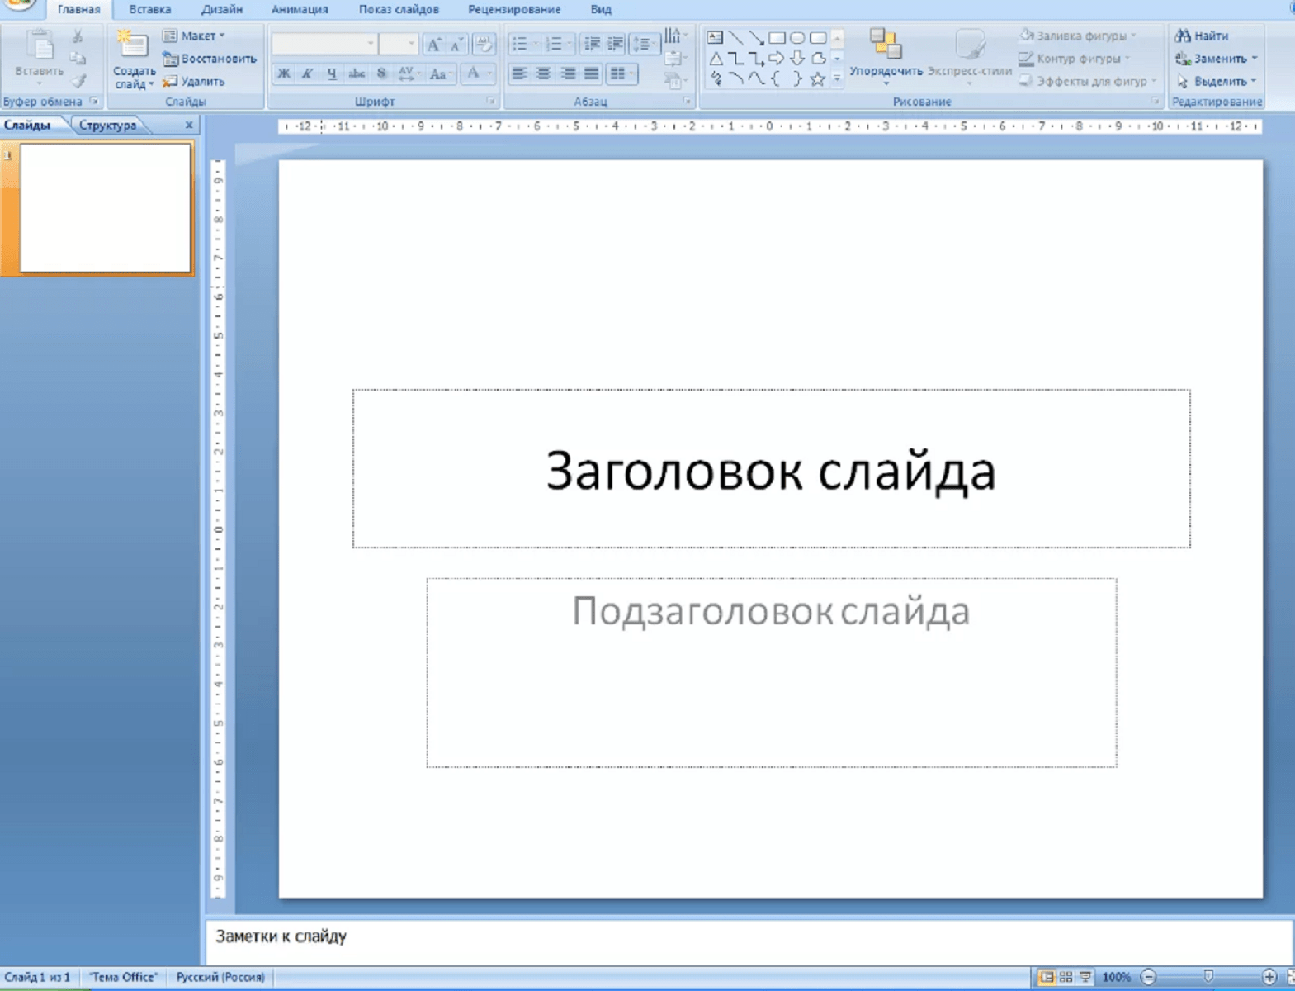Toggle italic К formatting
Image resolution: width=1295 pixels, height=991 pixels.
307,73
